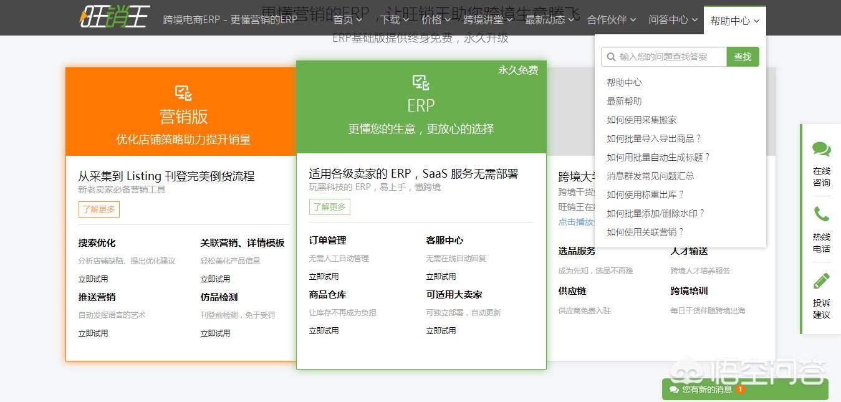The image size is (841, 402).
Task: Click the 投诉建议 pencil icon
Action: pyautogui.click(x=822, y=280)
